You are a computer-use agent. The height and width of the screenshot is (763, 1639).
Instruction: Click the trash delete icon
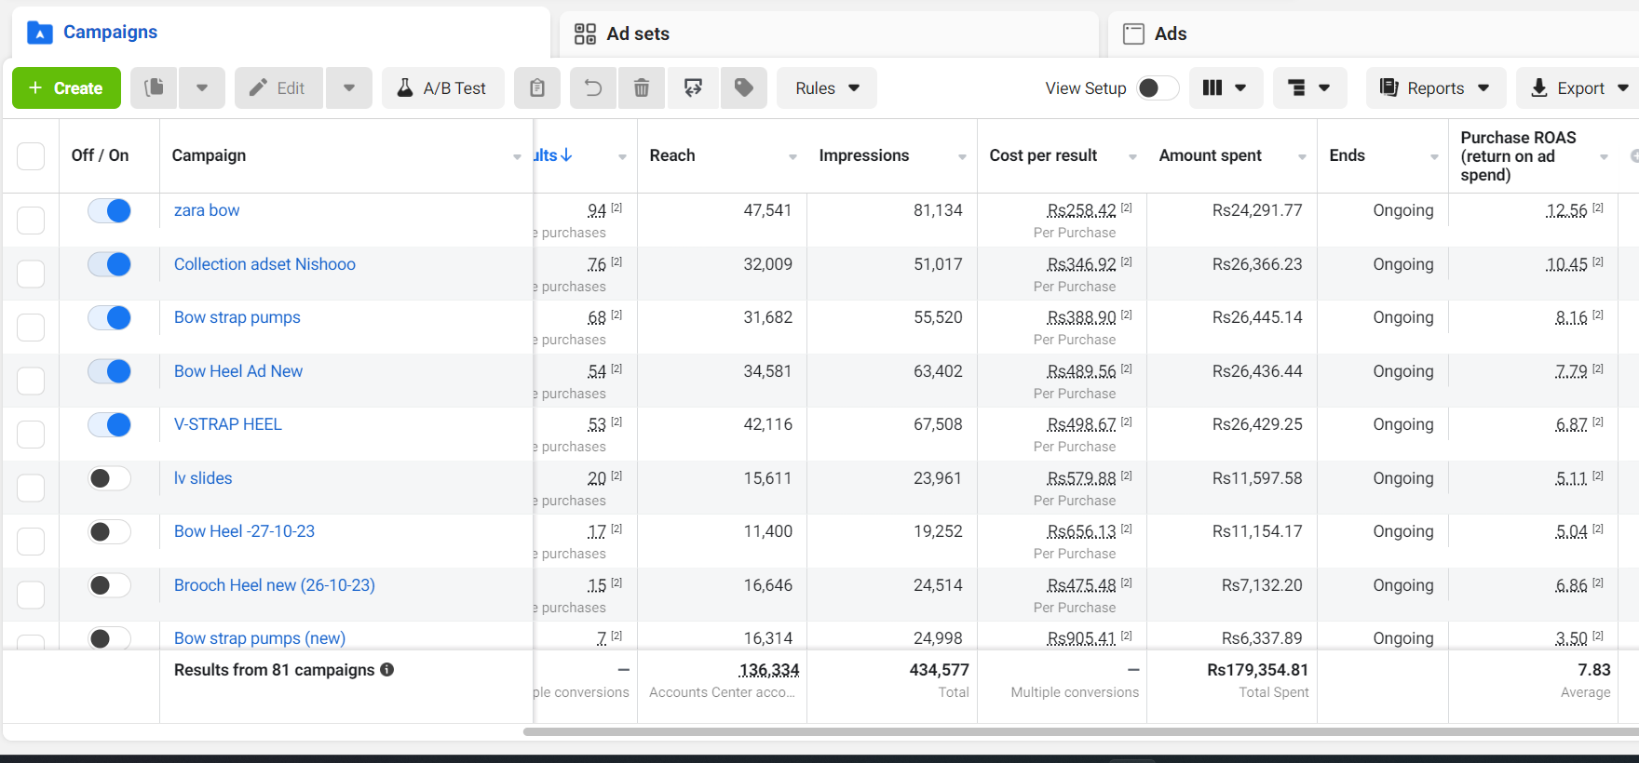[x=642, y=87]
